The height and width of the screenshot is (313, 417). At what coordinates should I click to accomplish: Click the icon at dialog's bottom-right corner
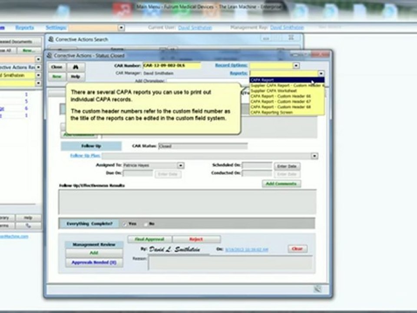point(317,289)
